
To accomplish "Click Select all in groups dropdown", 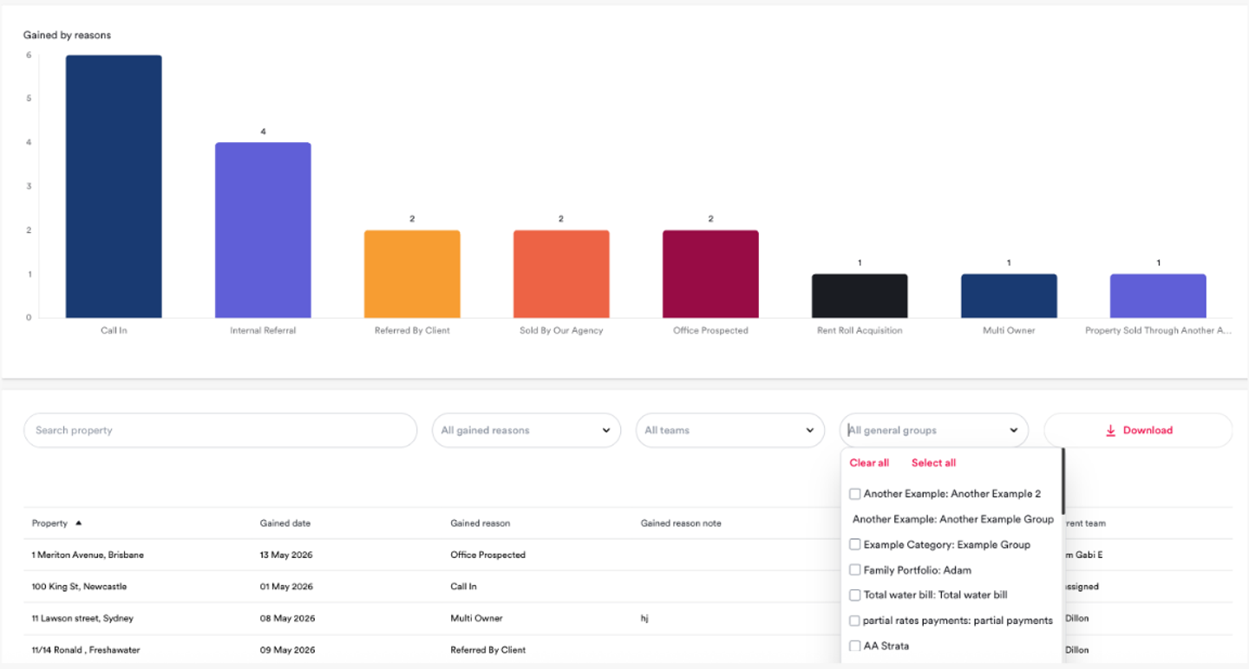I will point(933,463).
